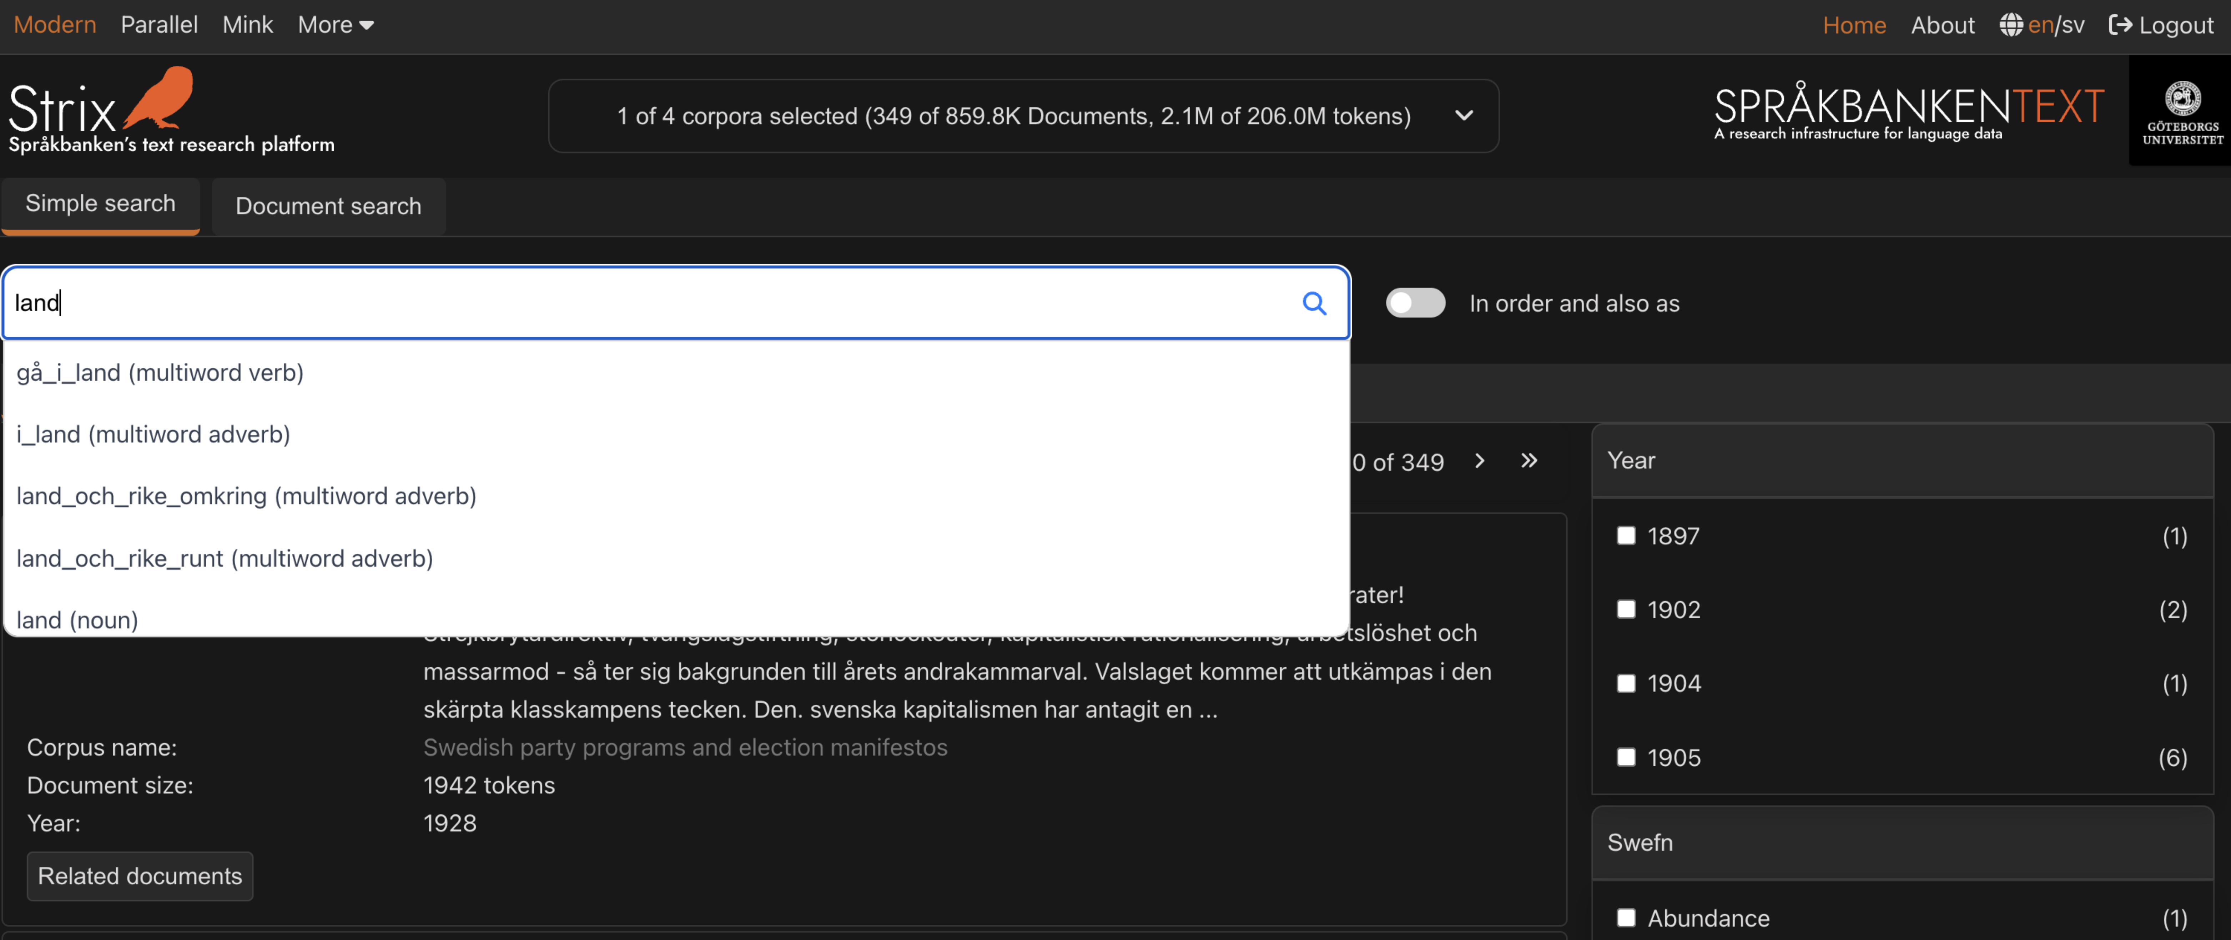Check the 1902 year filter
Viewport: 2231px width, 940px height.
(x=1626, y=610)
